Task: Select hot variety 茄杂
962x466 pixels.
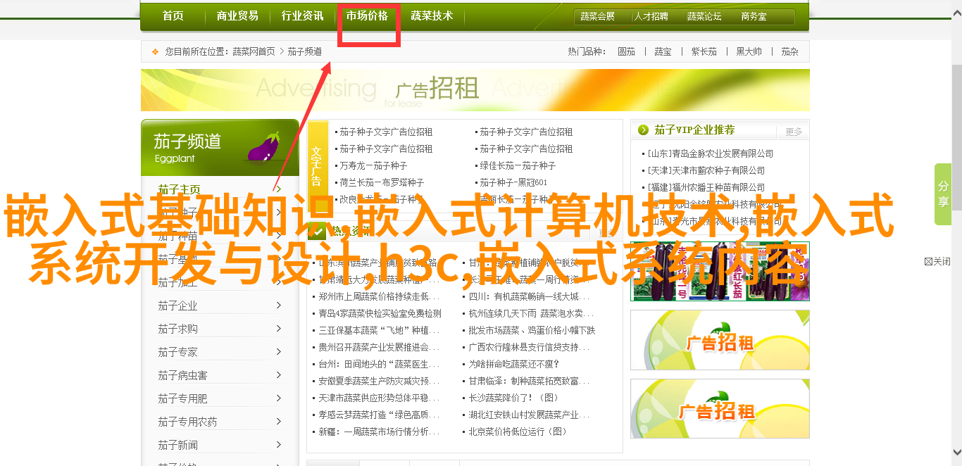Action: pyautogui.click(x=789, y=51)
